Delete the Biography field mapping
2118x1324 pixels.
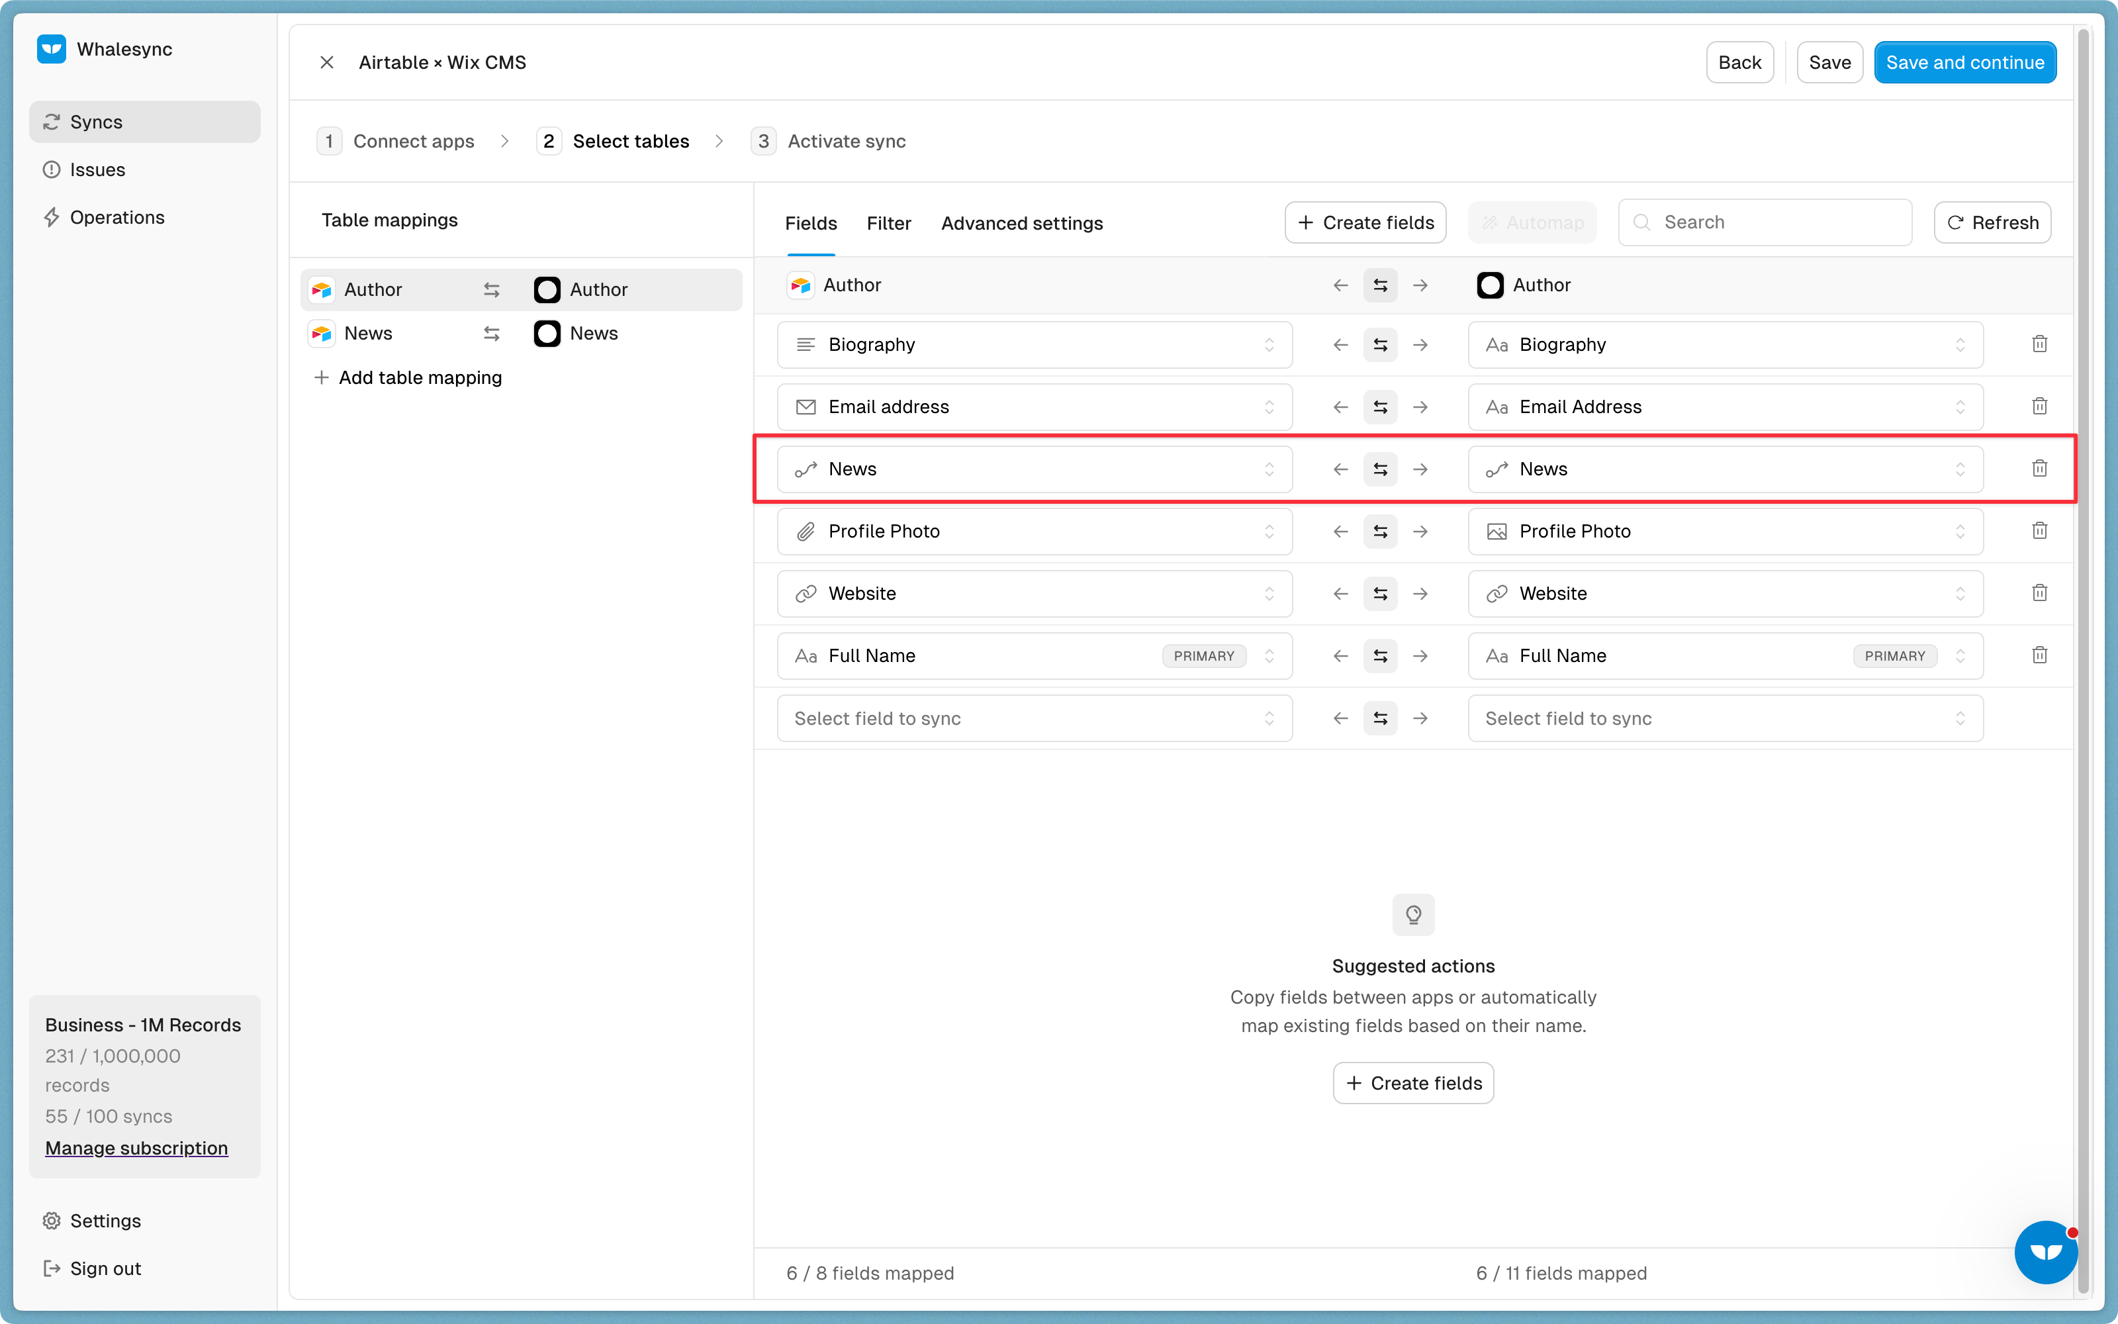pyautogui.click(x=2039, y=344)
